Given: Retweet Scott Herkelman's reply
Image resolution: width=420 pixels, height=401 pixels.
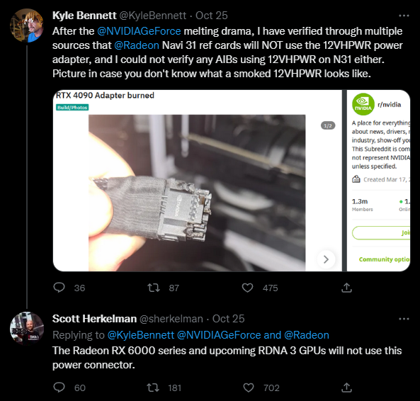Looking at the screenshot, I should tap(153, 388).
